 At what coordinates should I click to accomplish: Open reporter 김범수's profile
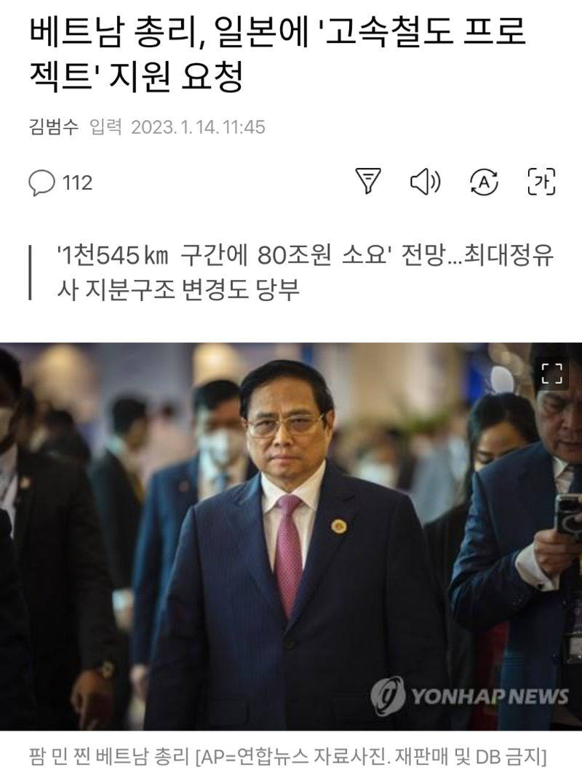coord(54,126)
